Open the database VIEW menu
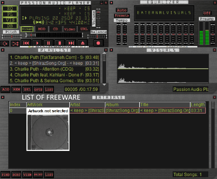This screenshot has height=179, width=217. click(27, 175)
